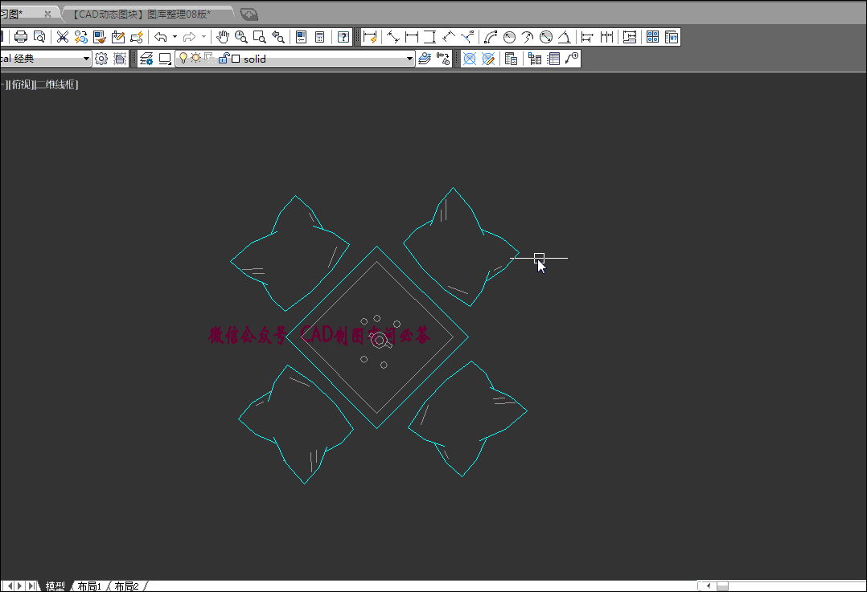Click new tab button beside document tabs
Screen dimensions: 867x592
249,14
